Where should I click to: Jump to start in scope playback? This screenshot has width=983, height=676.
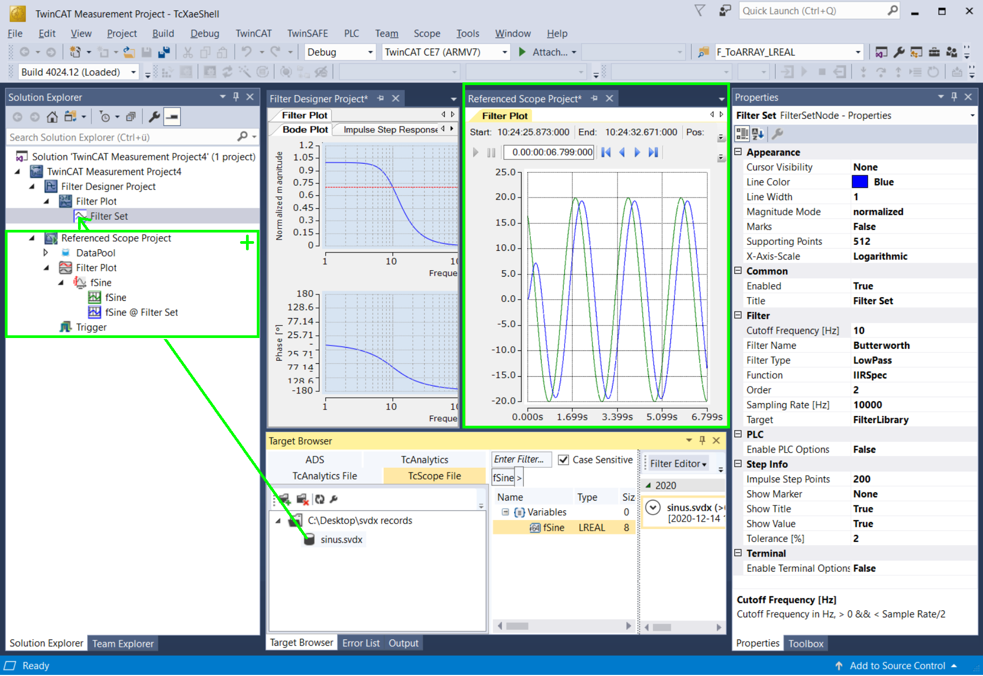606,152
